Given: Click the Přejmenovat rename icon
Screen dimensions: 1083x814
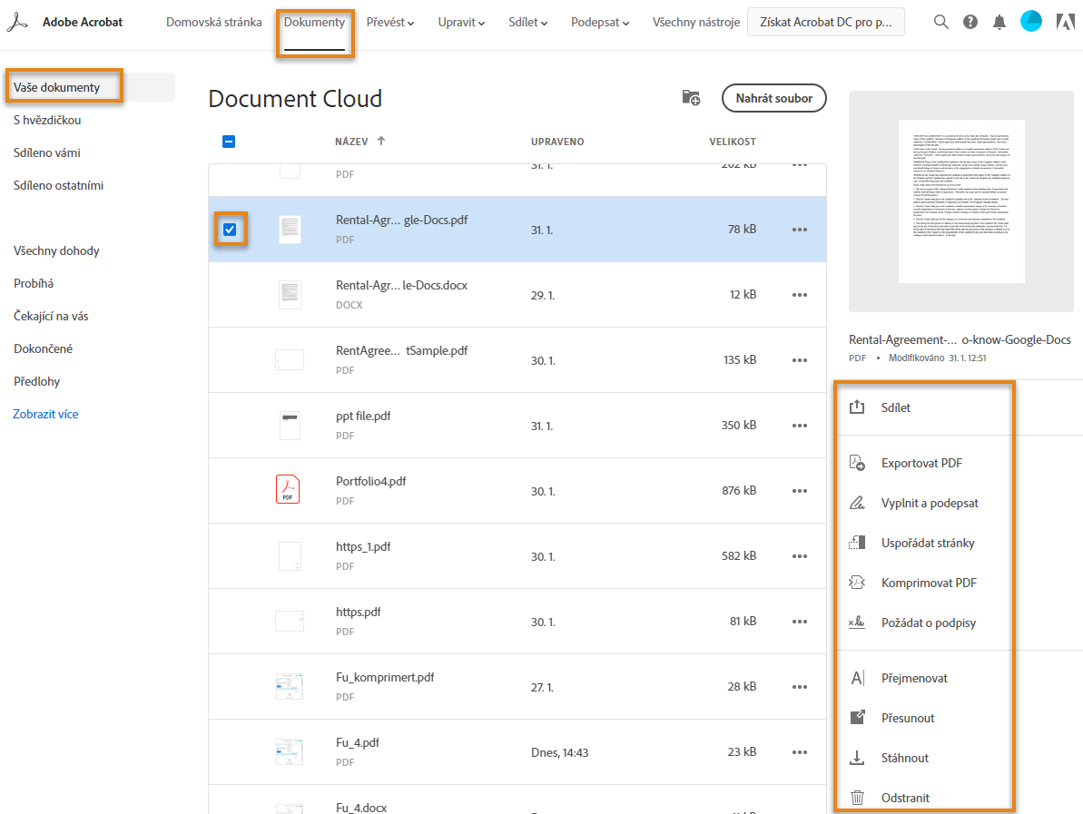Looking at the screenshot, I should 857,678.
